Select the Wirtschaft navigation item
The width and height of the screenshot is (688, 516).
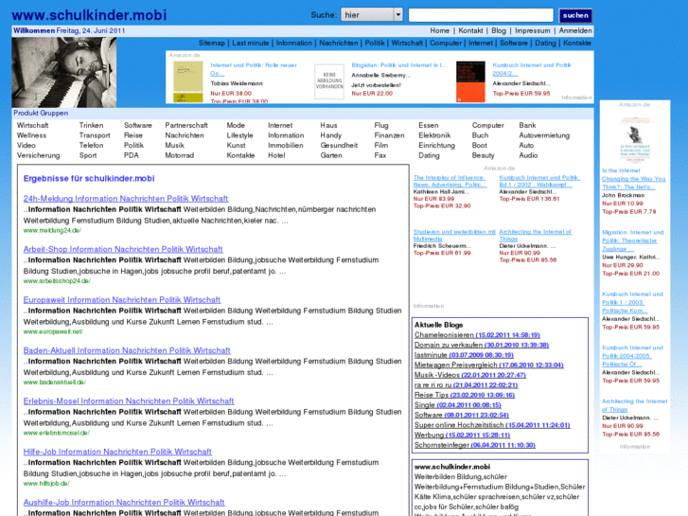point(407,43)
